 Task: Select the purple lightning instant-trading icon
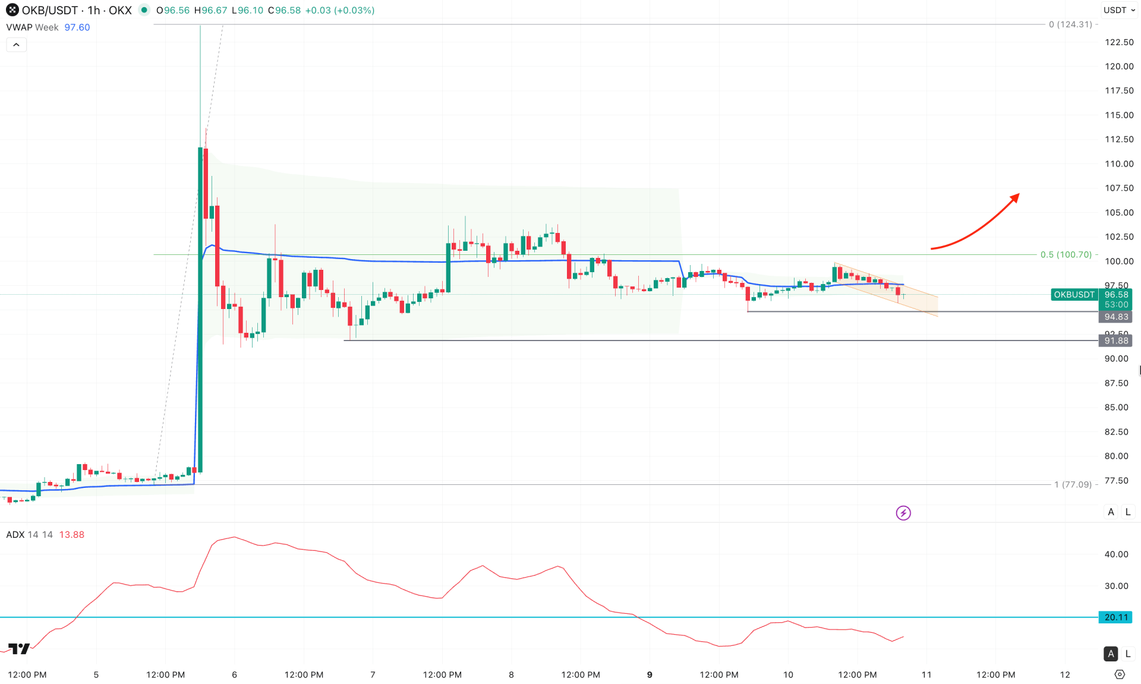903,512
